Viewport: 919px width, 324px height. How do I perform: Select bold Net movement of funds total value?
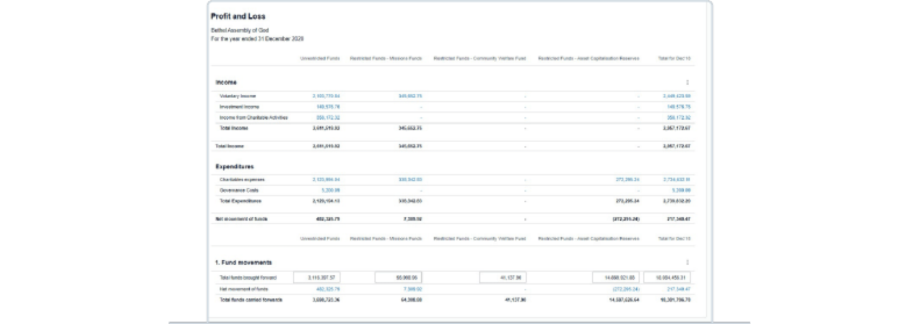tap(678, 219)
